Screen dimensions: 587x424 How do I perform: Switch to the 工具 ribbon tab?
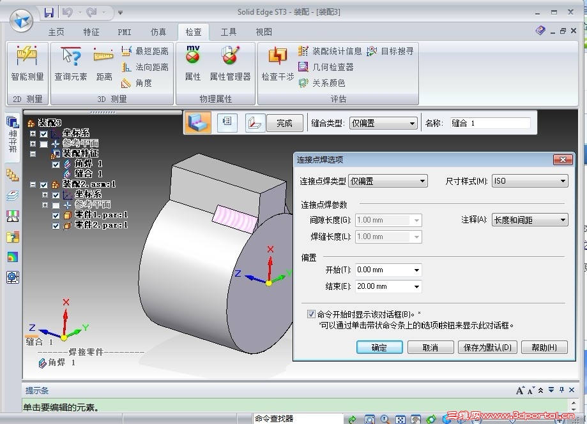[x=229, y=32]
